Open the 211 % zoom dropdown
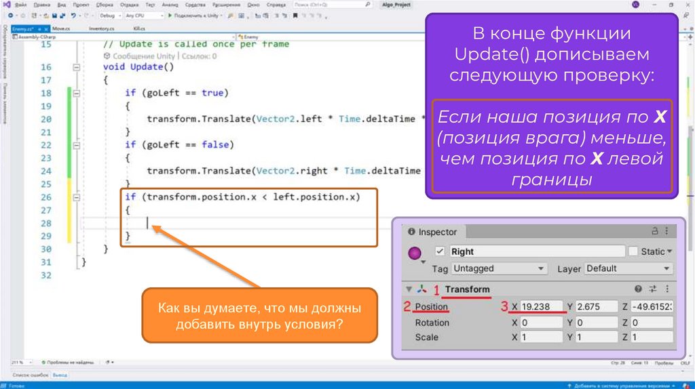The width and height of the screenshot is (695, 389). click(21, 362)
